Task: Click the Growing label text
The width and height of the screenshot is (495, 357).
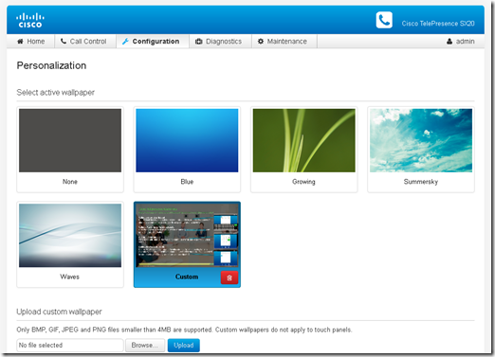Action: (x=303, y=182)
